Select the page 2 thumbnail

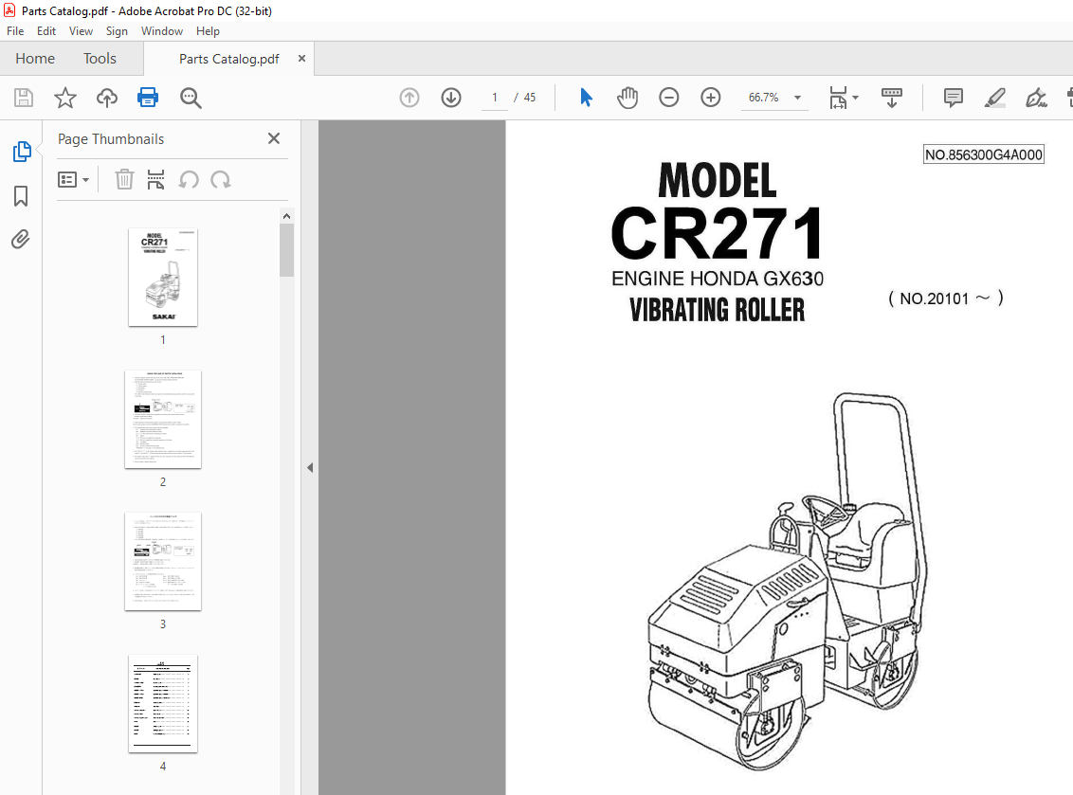pos(163,420)
